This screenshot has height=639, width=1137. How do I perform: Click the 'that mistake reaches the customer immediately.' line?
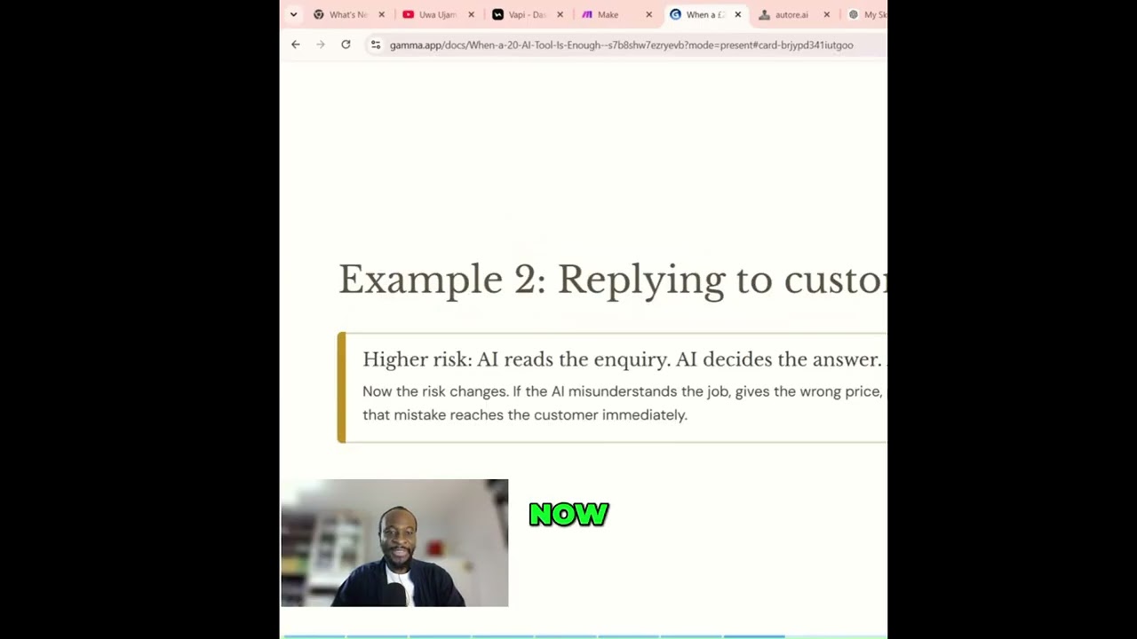point(525,414)
